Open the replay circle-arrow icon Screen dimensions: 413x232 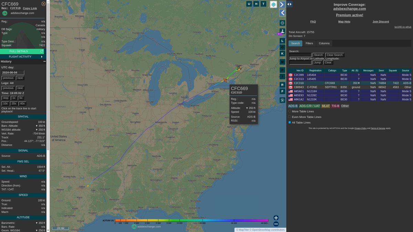[282, 100]
